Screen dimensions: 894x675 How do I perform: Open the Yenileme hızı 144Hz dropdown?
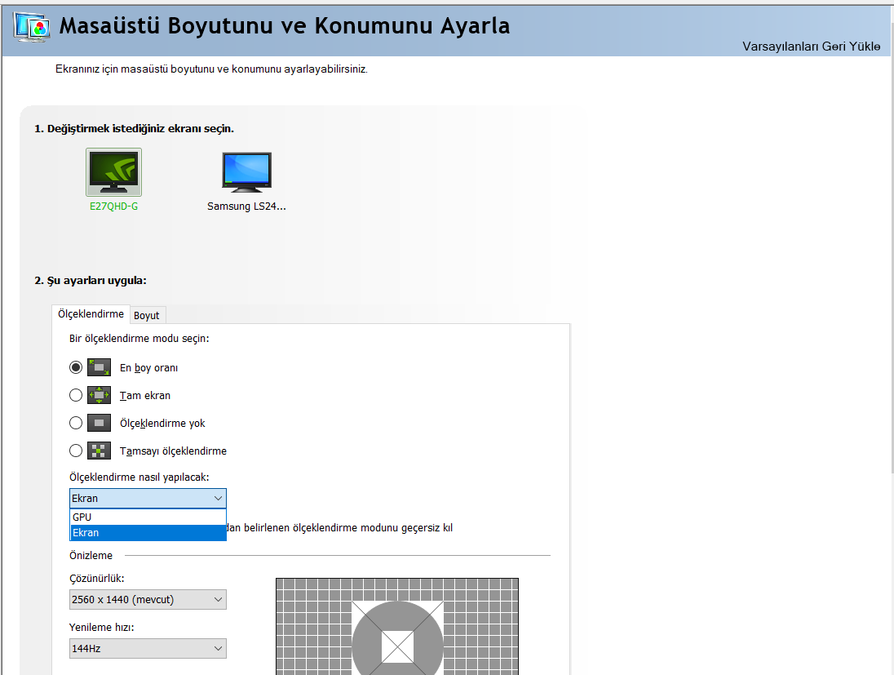click(148, 649)
